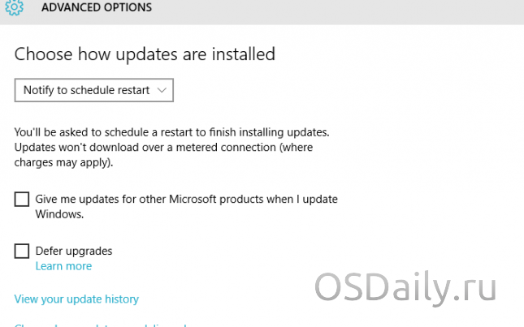This screenshot has width=524, height=327.
Task: Click the Give me updates for other Microsoft products label
Action: tap(186, 199)
